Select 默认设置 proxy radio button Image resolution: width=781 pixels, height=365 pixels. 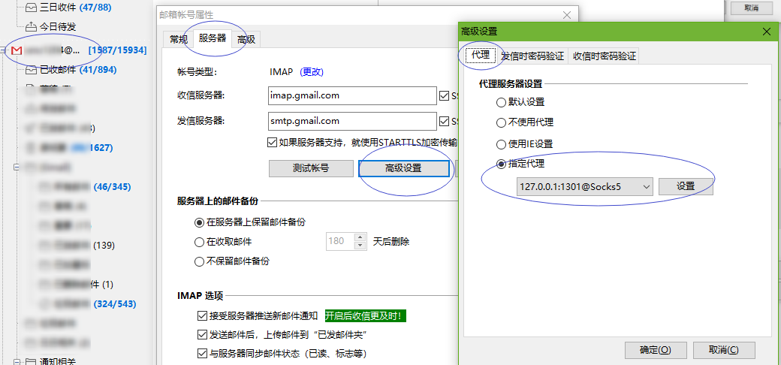(501, 103)
